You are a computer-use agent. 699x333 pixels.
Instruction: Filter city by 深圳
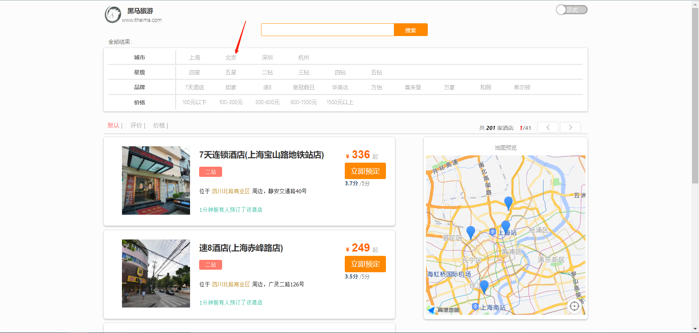coord(267,58)
